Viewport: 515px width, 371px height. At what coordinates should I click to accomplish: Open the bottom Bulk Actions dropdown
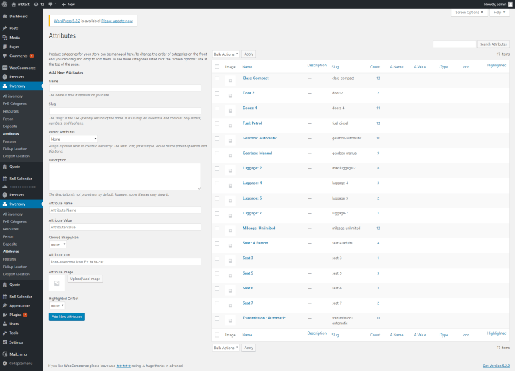point(225,348)
